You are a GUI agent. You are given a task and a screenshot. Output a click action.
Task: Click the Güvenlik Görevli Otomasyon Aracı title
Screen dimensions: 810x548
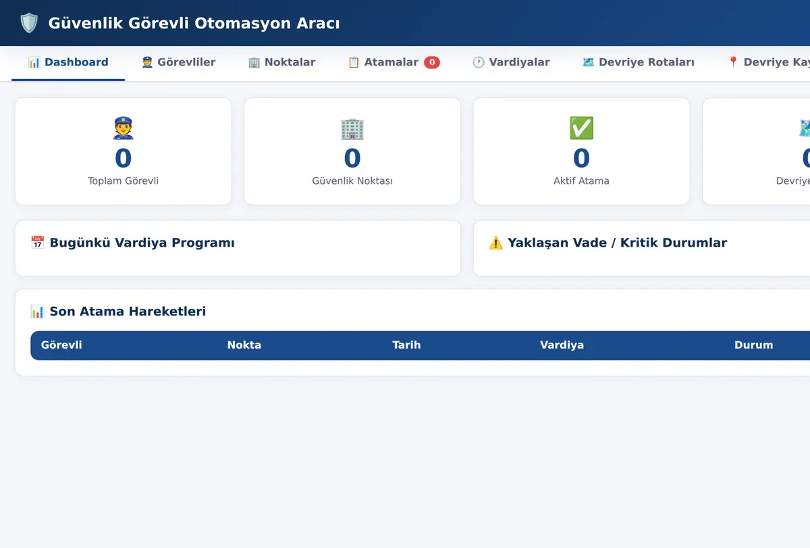click(194, 24)
